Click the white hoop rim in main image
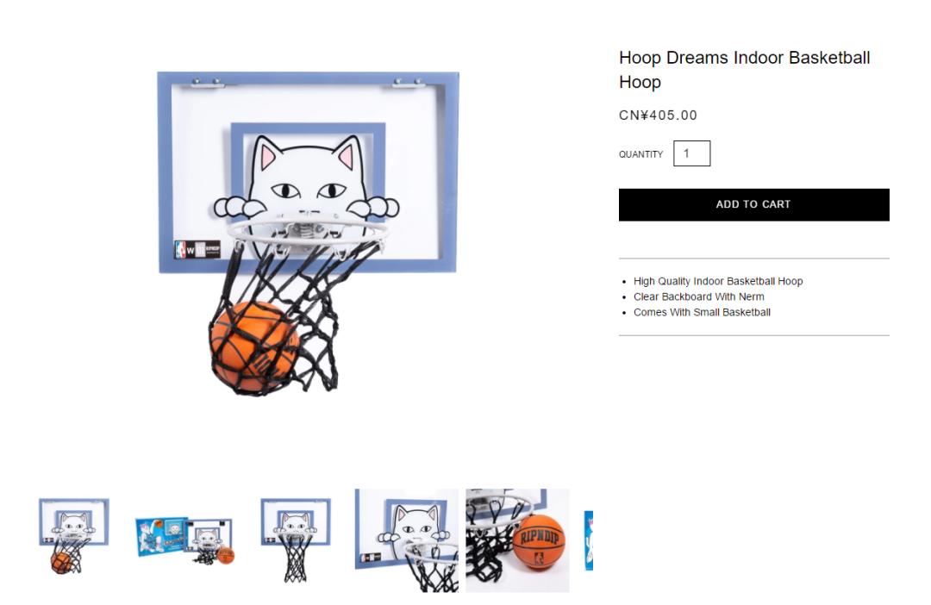 pyautogui.click(x=308, y=230)
